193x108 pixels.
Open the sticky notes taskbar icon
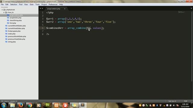pyautogui.click(x=74, y=105)
